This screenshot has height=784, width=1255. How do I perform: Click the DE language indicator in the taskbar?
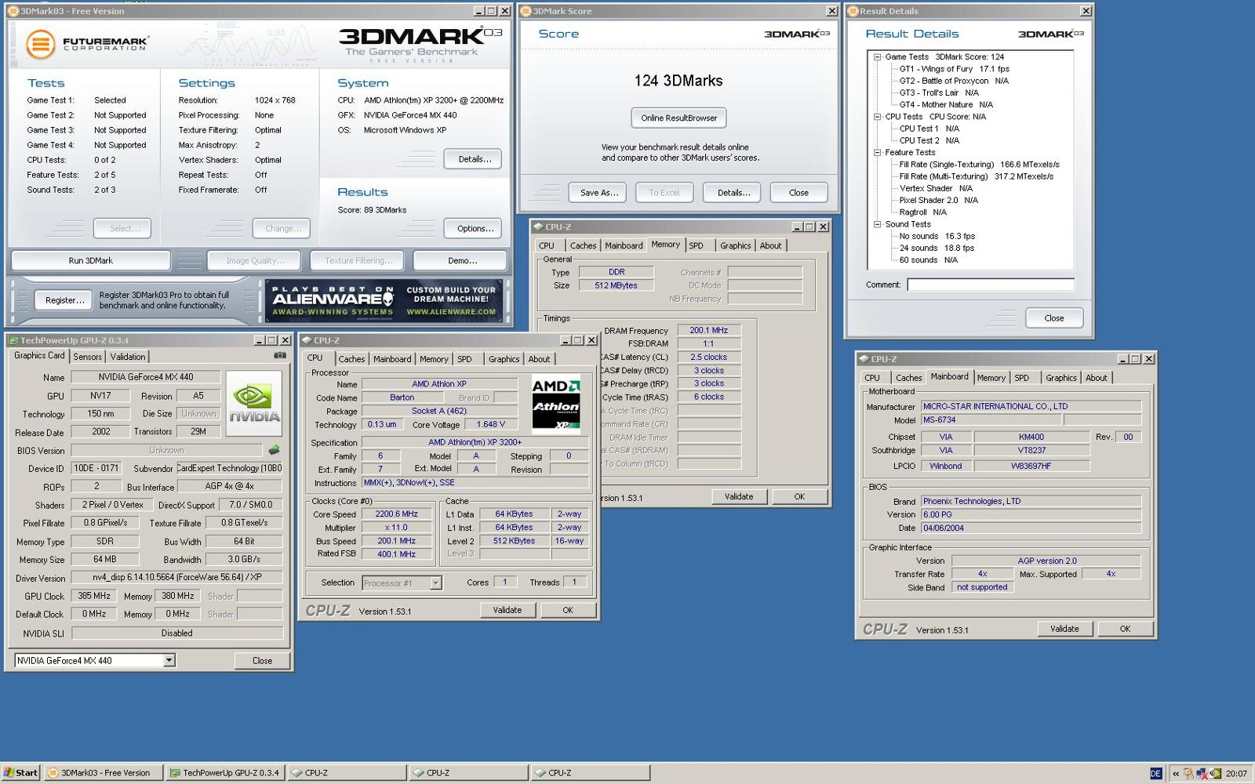[1155, 773]
